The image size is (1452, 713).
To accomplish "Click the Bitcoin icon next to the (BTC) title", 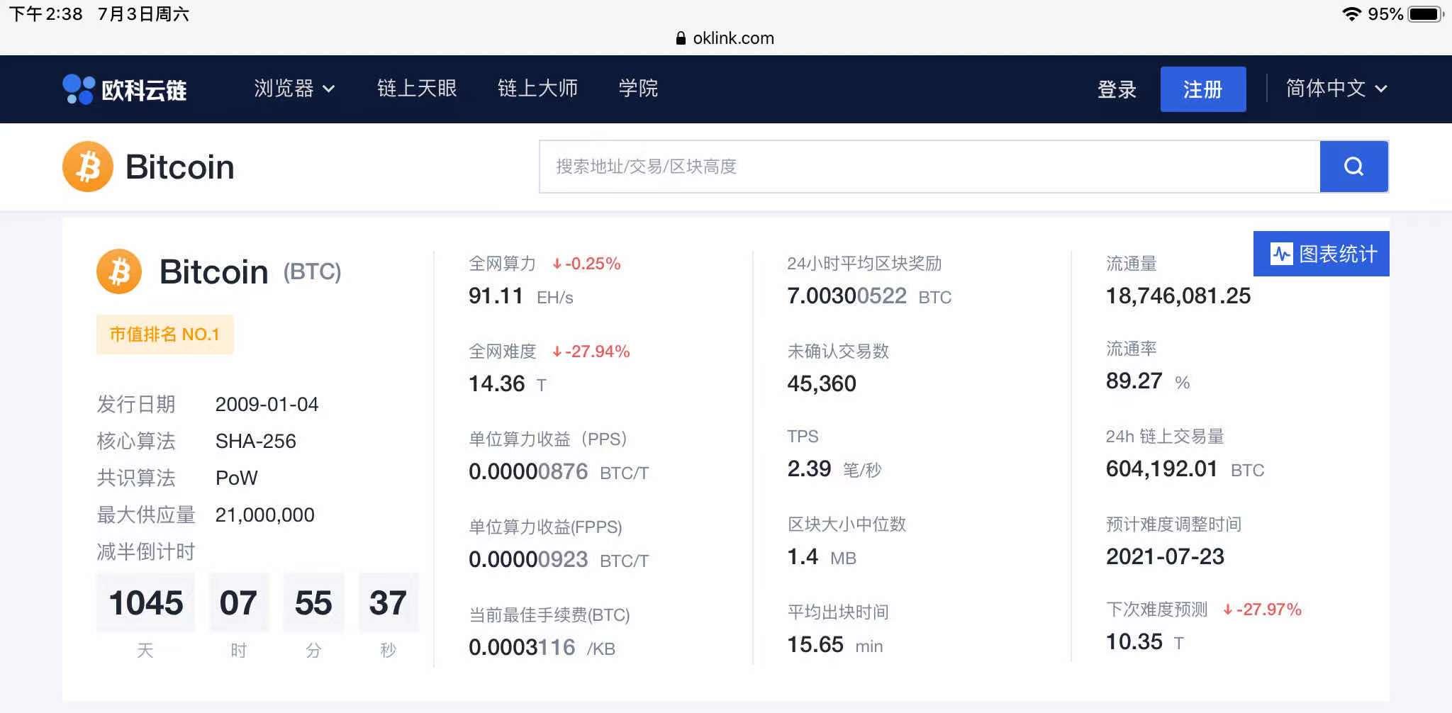I will [x=119, y=271].
